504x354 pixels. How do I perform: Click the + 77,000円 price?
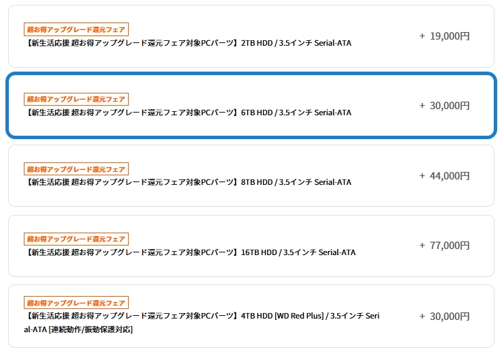click(445, 246)
